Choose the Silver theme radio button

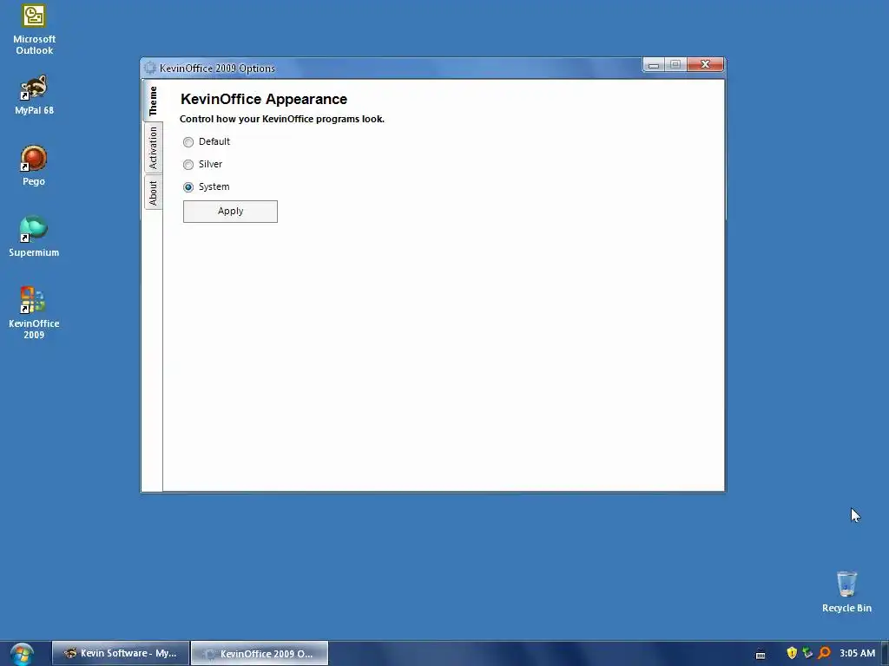click(x=188, y=164)
